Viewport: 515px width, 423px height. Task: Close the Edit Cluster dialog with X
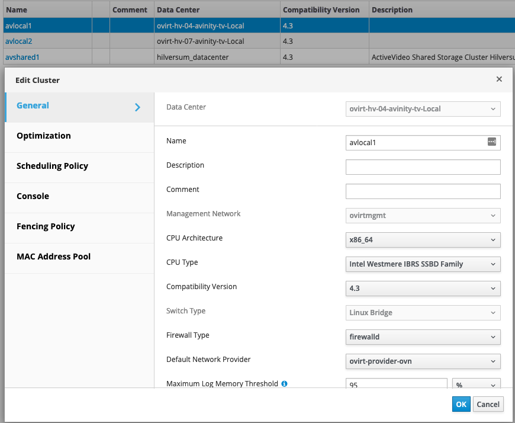pyautogui.click(x=499, y=79)
